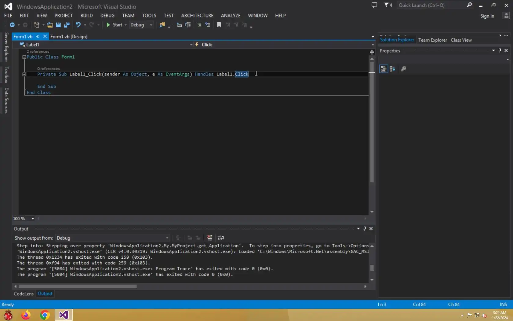Open the Output window position menu arrow
The height and width of the screenshot is (321, 513).
(x=358, y=229)
